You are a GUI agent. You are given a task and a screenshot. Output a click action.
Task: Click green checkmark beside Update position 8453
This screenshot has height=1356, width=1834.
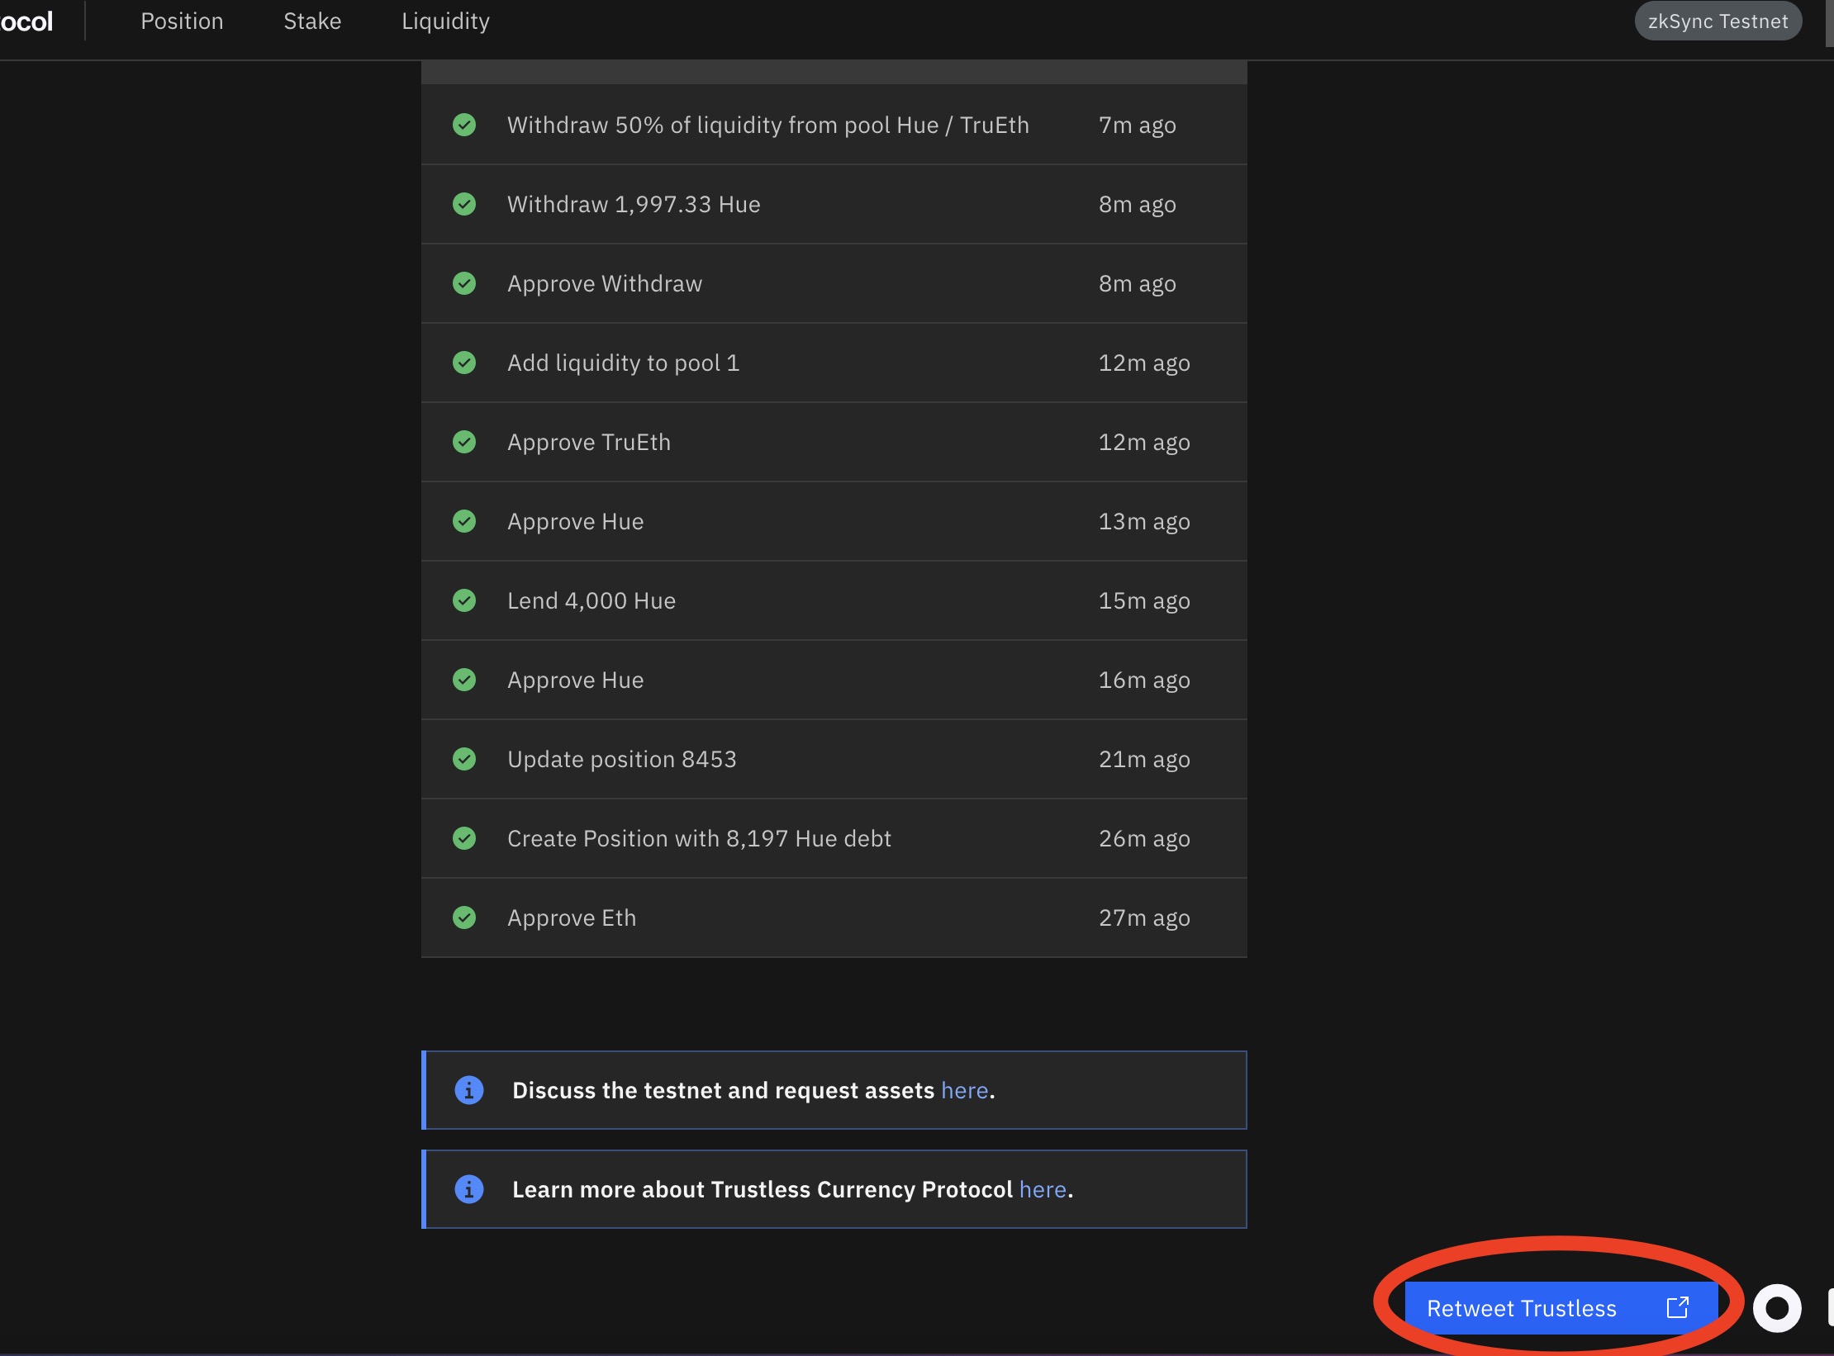(464, 759)
